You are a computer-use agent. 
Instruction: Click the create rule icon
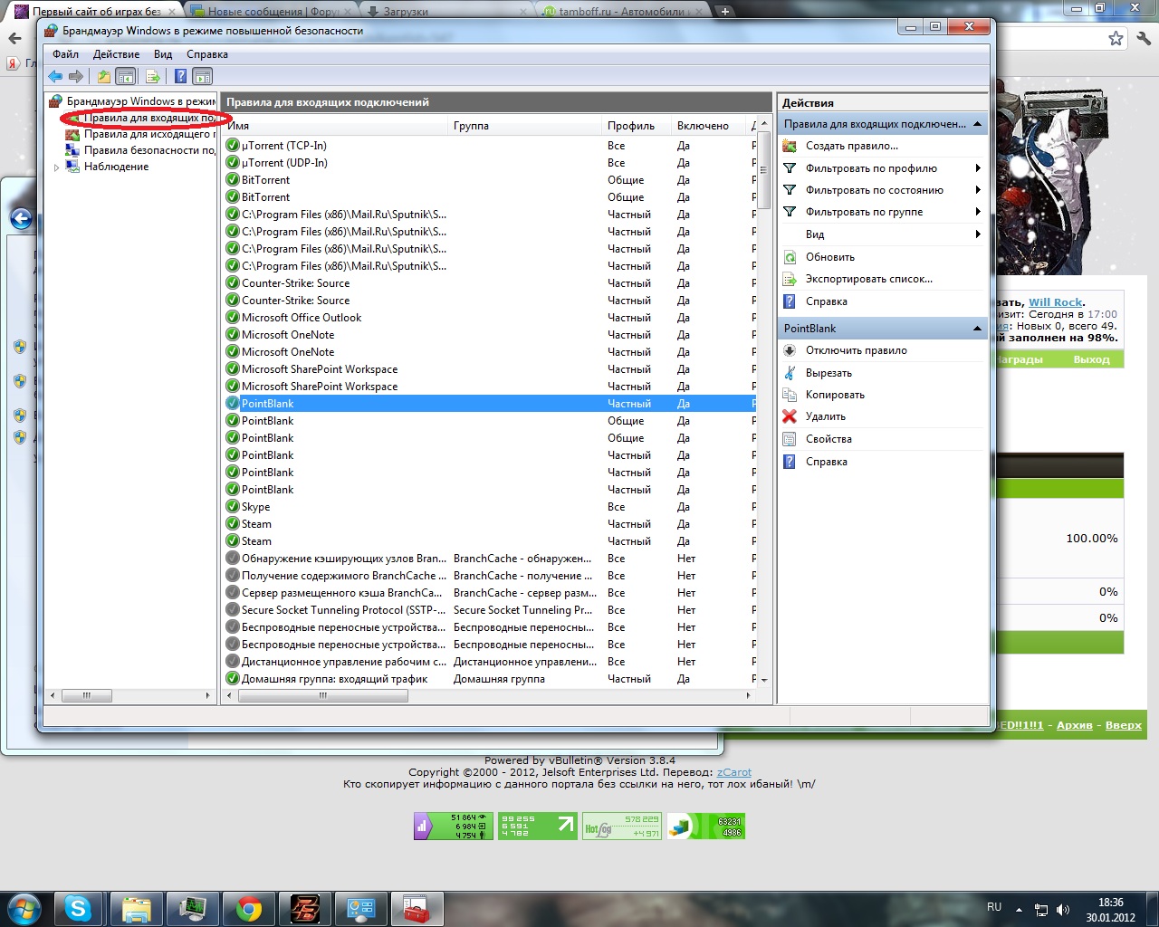790,146
